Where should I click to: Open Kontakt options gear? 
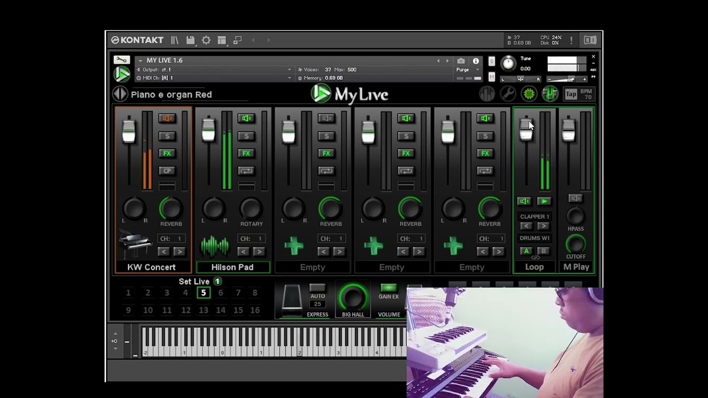pyautogui.click(x=206, y=40)
